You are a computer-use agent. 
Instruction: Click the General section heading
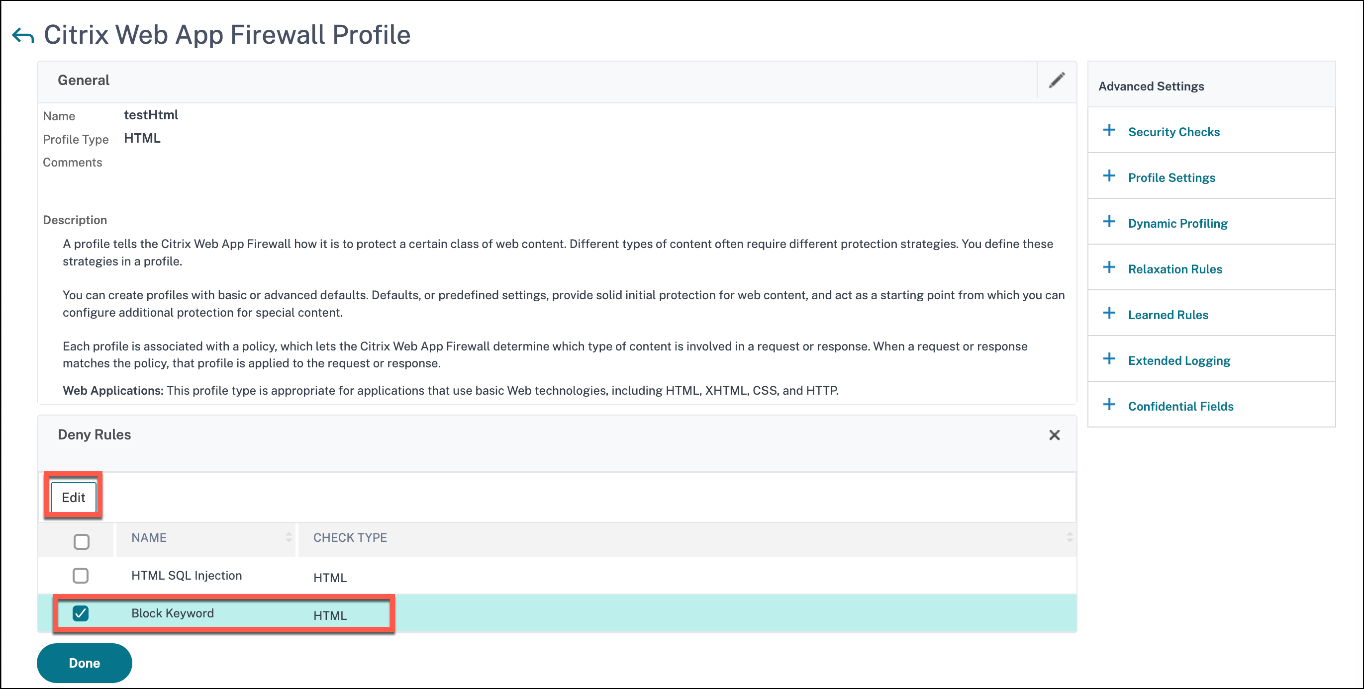(84, 81)
